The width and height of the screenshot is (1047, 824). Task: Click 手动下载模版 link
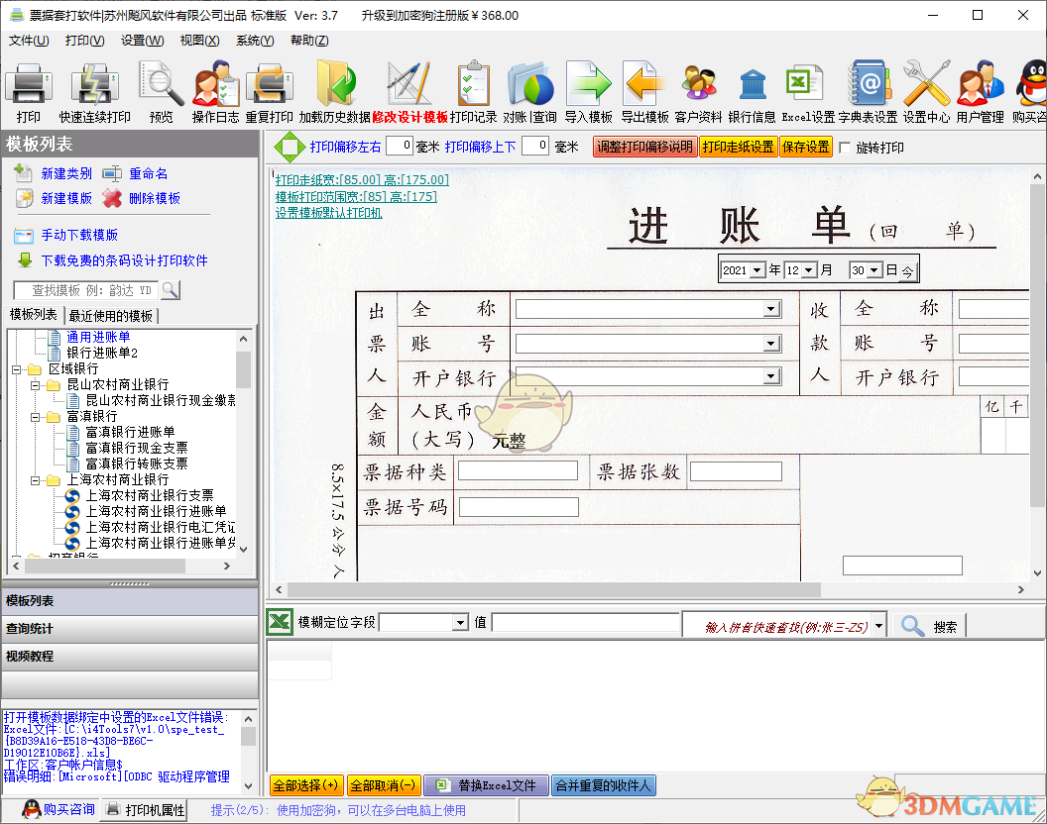pos(78,236)
